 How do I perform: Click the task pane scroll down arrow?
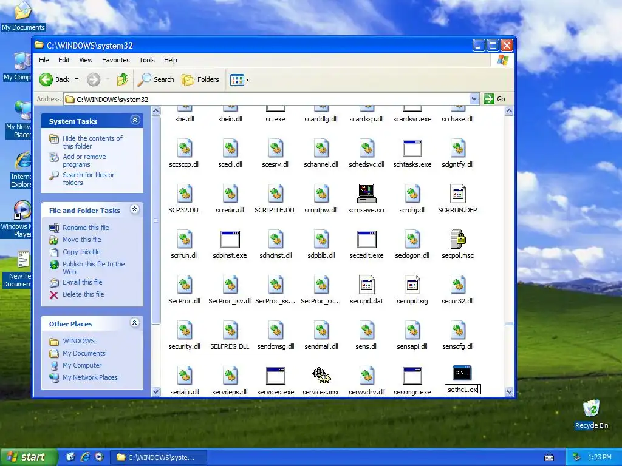coord(156,392)
